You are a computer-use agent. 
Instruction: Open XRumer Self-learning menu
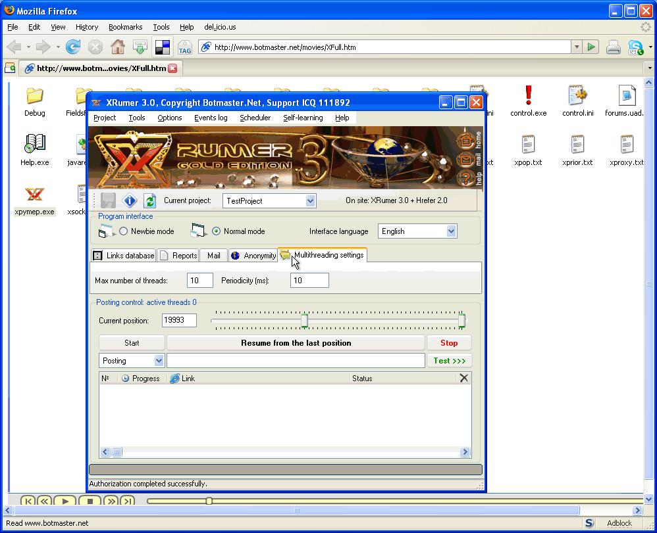[x=303, y=118]
